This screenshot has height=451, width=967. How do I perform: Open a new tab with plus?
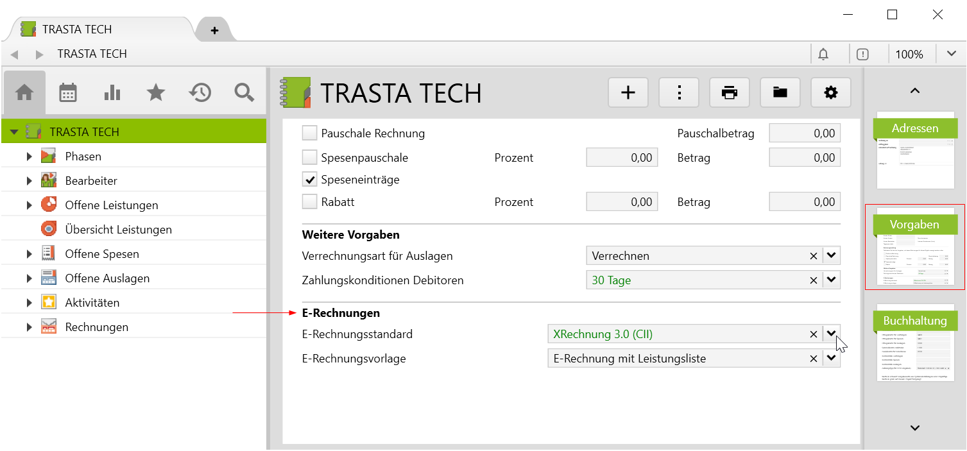(x=214, y=30)
